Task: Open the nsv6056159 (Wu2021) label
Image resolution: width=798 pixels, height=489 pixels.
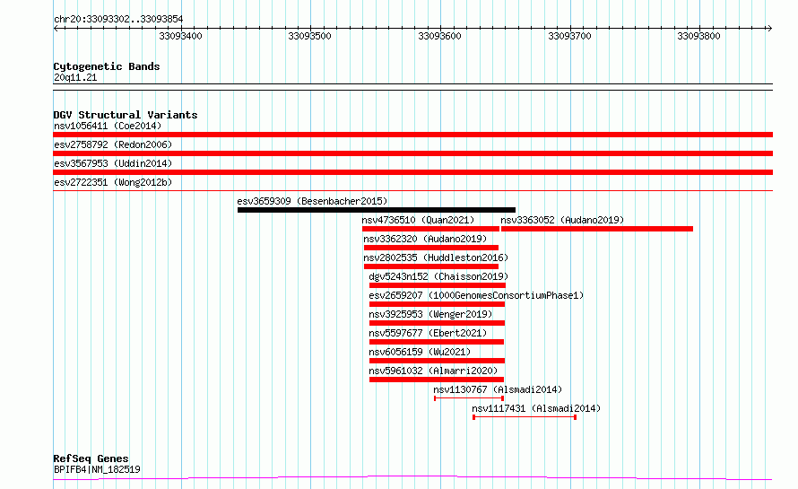Action: 420,352
